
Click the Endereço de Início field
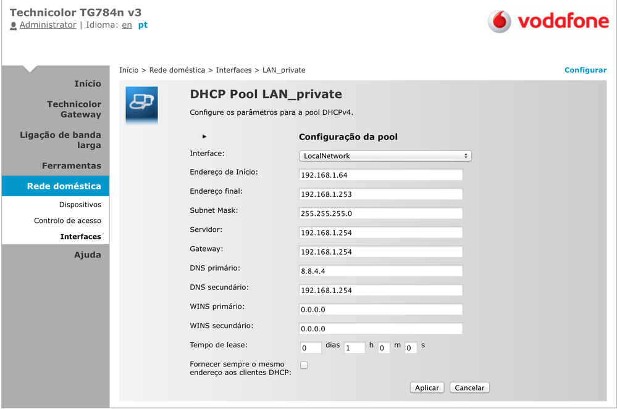tap(380, 175)
